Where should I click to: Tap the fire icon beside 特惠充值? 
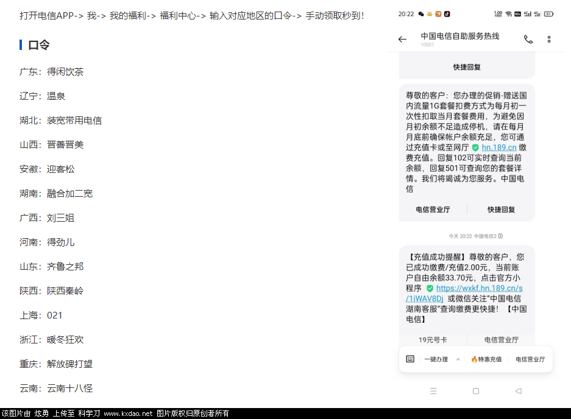tap(475, 359)
